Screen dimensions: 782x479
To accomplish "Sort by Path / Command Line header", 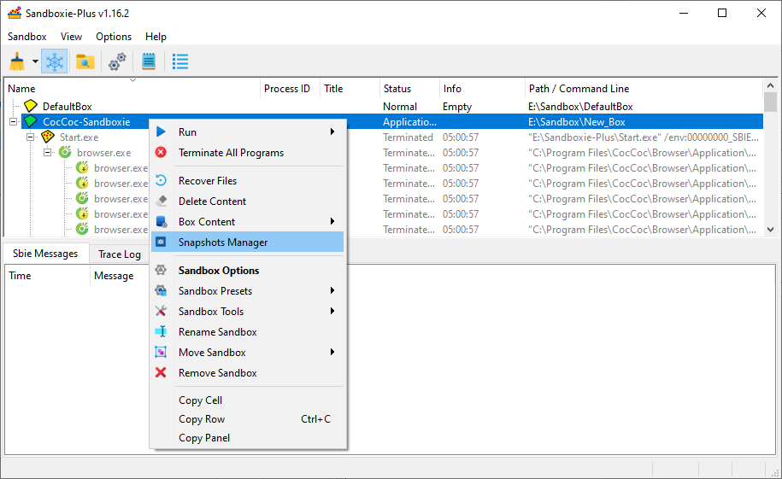I will (x=644, y=89).
